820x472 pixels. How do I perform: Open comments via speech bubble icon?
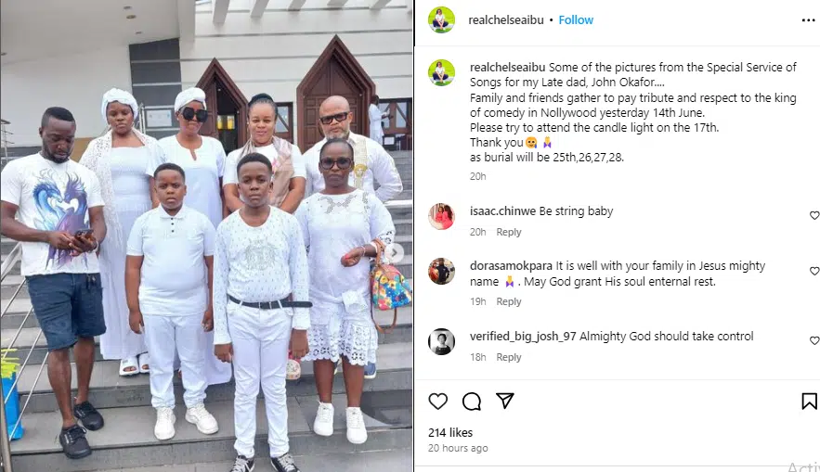tap(472, 402)
